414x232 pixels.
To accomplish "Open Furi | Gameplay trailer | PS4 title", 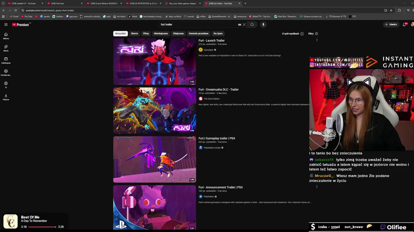I will click(x=217, y=138).
